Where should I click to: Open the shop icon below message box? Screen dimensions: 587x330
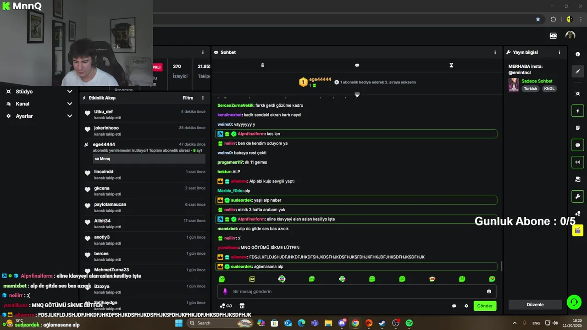[x=242, y=306]
